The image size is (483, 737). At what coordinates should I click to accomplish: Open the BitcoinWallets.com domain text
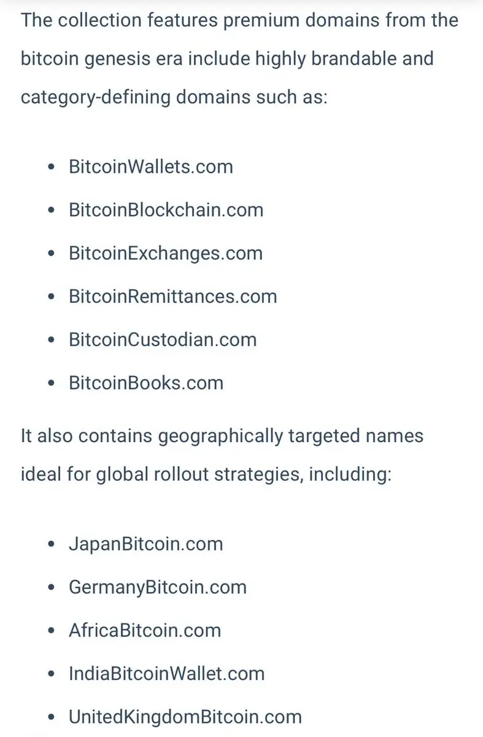(151, 167)
